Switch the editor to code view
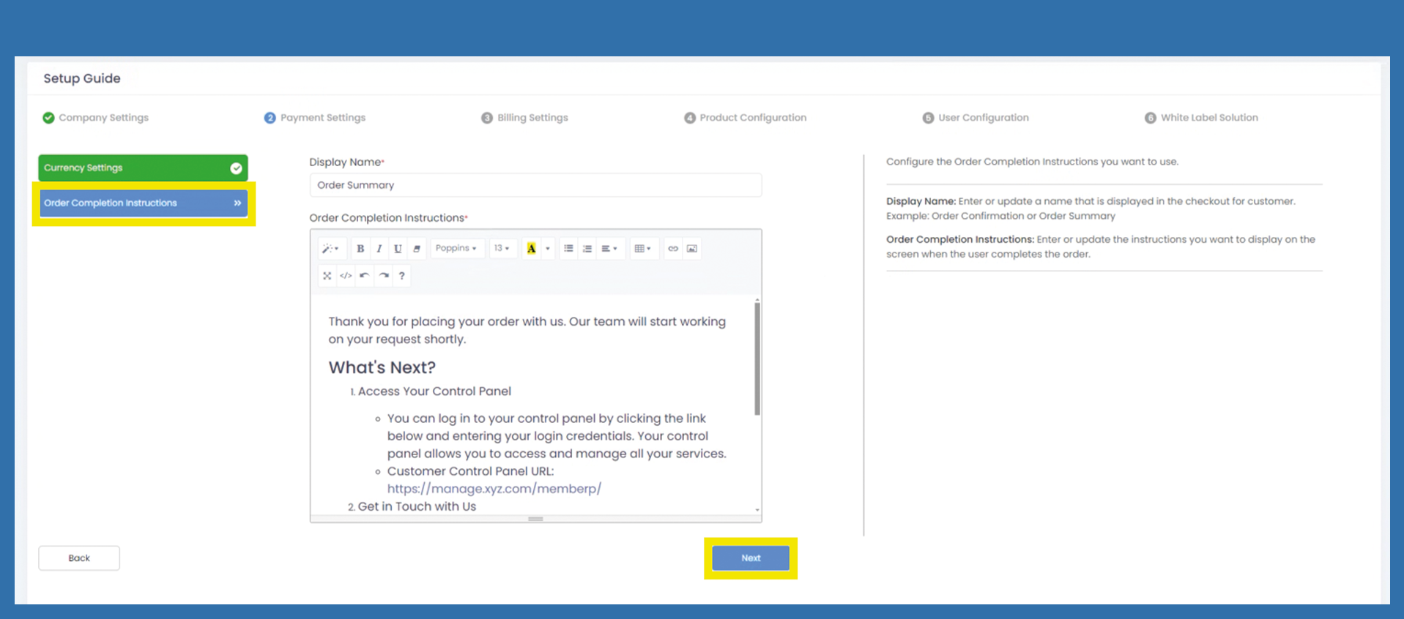This screenshot has height=619, width=1404. click(346, 276)
